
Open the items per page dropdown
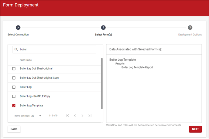[36, 116]
